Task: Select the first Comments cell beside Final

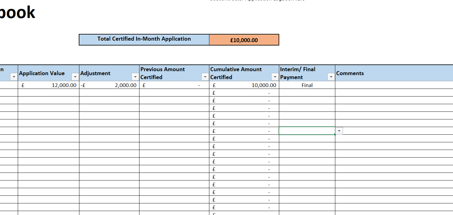Action: pyautogui.click(x=394, y=85)
